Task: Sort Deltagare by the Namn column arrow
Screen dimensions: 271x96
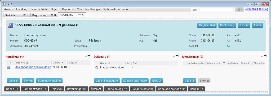Action: 109,63
